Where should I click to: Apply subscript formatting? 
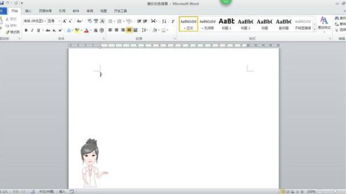pyautogui.click(x=54, y=30)
